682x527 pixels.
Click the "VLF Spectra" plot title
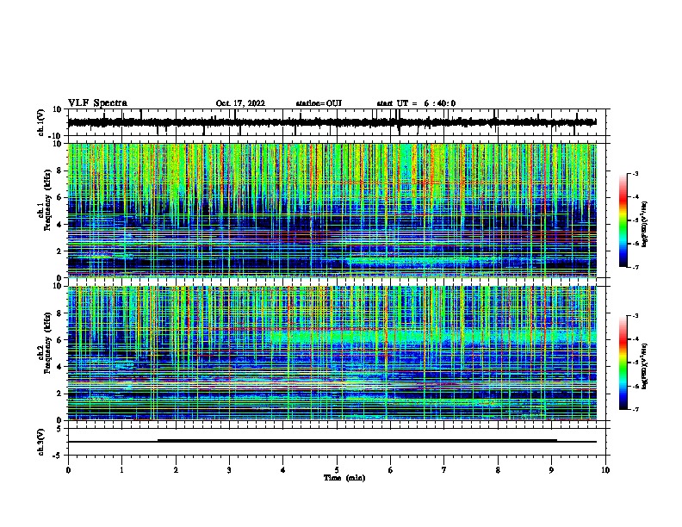pyautogui.click(x=97, y=102)
